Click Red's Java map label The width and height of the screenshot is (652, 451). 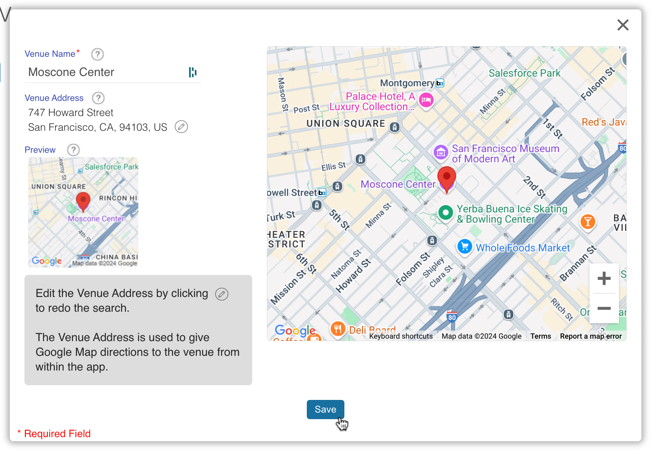click(x=603, y=122)
